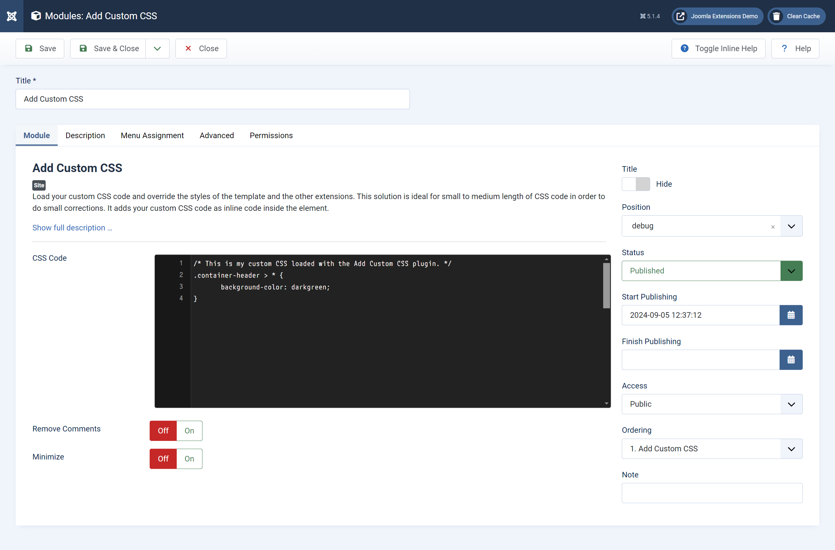Toggle Inline Help
Image resolution: width=835 pixels, height=550 pixels.
pos(719,49)
